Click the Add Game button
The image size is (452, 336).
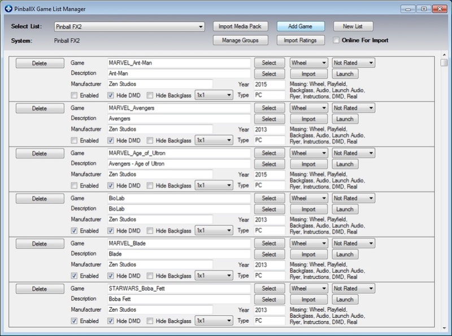click(301, 26)
